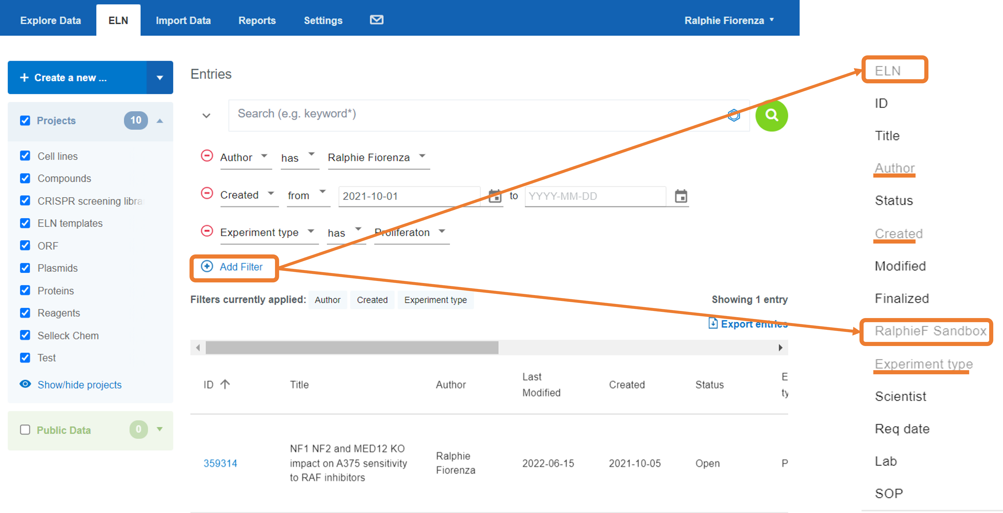Remove the Experiment type filter row

207,231
